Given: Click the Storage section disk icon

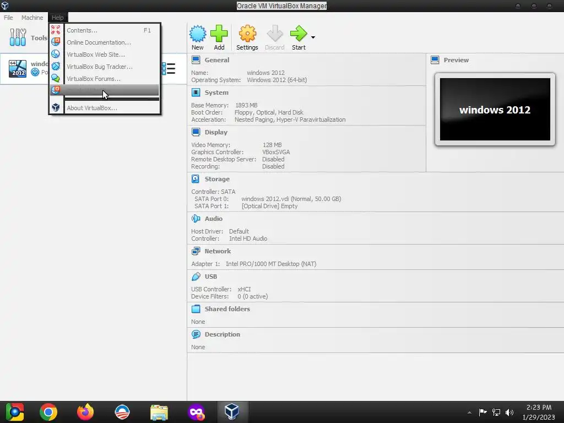Looking at the screenshot, I should tap(196, 179).
